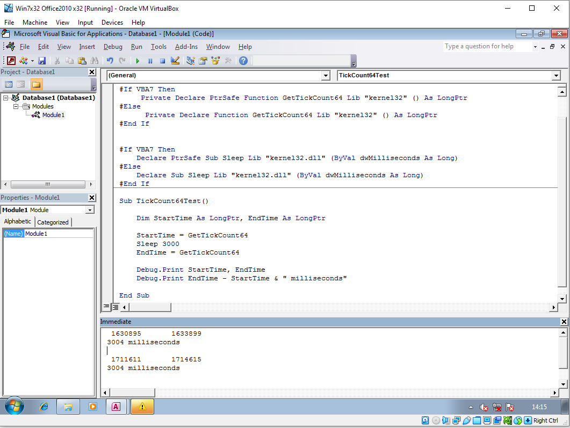The height and width of the screenshot is (428, 570).
Task: Open the Edit menu
Action: click(x=44, y=47)
